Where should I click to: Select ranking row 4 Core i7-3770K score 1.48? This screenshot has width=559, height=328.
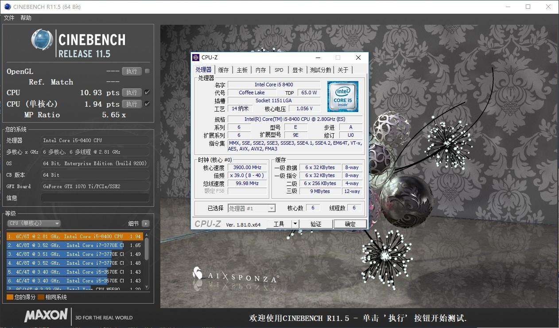pos(74,263)
